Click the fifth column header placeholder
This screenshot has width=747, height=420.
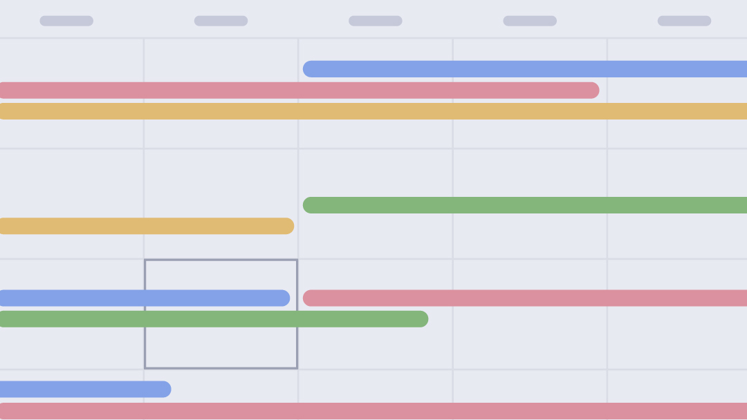pos(684,21)
